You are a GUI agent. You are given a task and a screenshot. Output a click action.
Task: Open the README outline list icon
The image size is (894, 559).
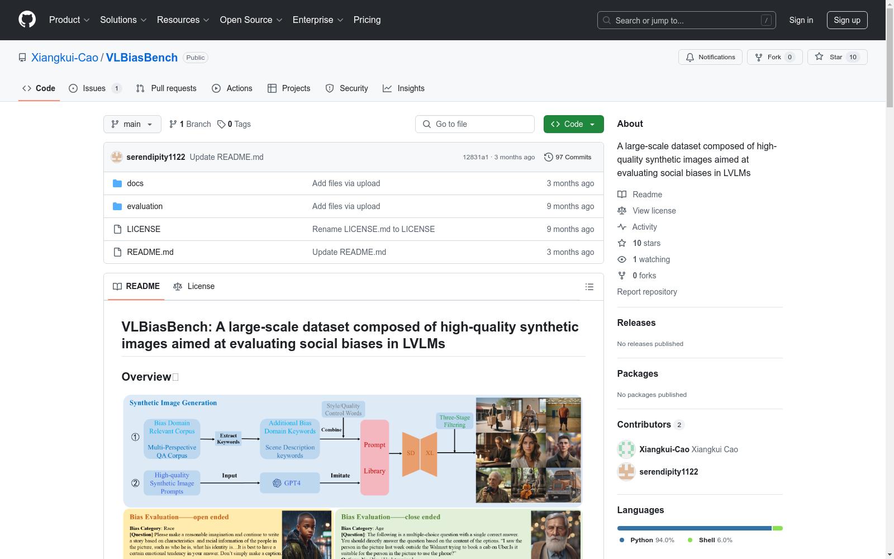pyautogui.click(x=589, y=287)
